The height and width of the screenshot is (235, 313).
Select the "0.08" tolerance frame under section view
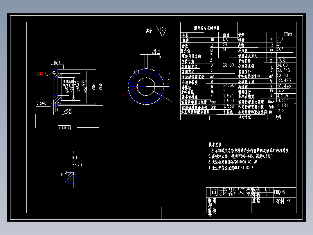pos(64,128)
